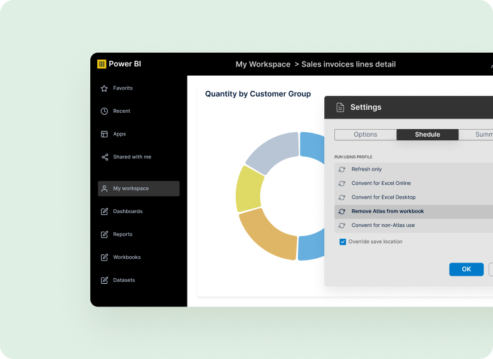Select Remove Atlas from workbook profile
493x359 pixels.
(387, 212)
